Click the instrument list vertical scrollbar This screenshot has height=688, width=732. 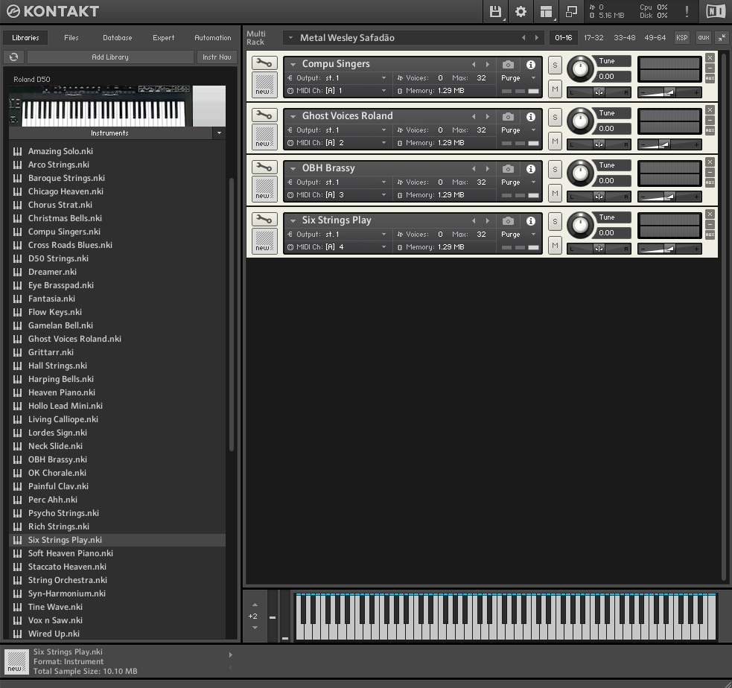click(x=232, y=314)
